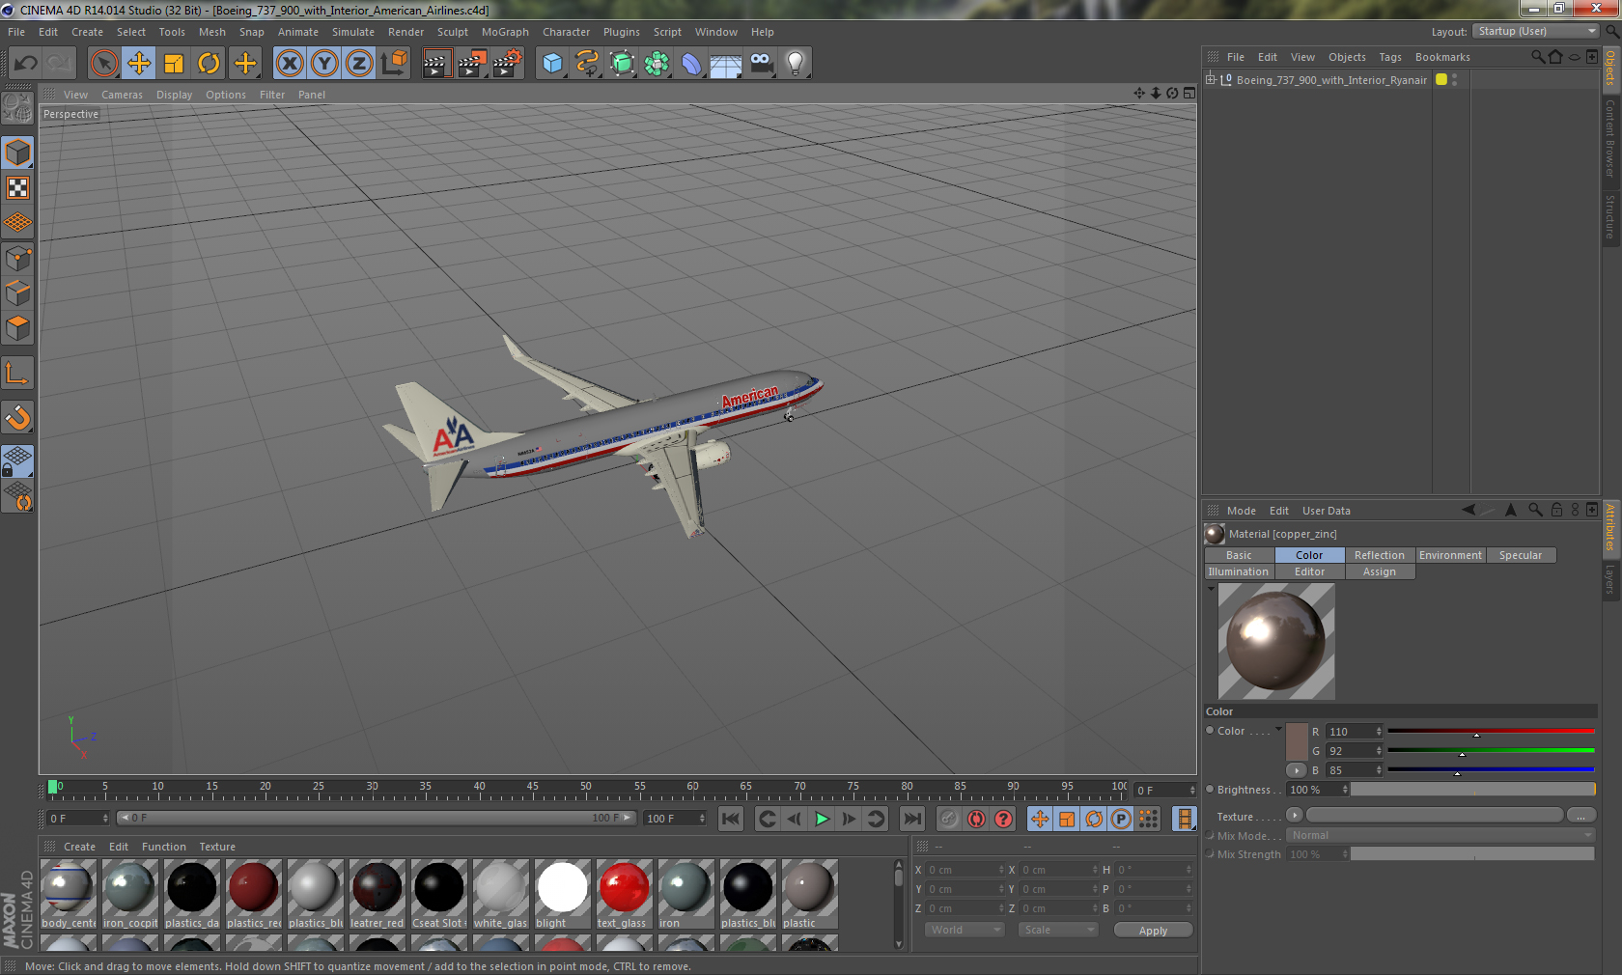Click the R value field 110
The width and height of the screenshot is (1622, 975).
tap(1350, 732)
